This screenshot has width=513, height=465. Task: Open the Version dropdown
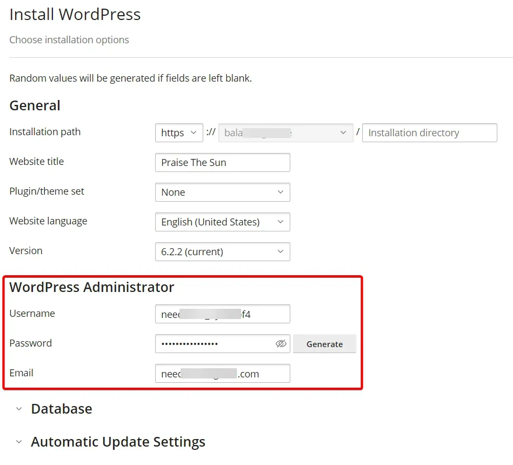(223, 251)
